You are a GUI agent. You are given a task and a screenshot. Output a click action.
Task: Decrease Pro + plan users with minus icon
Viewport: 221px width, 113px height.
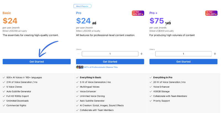click(x=151, y=54)
